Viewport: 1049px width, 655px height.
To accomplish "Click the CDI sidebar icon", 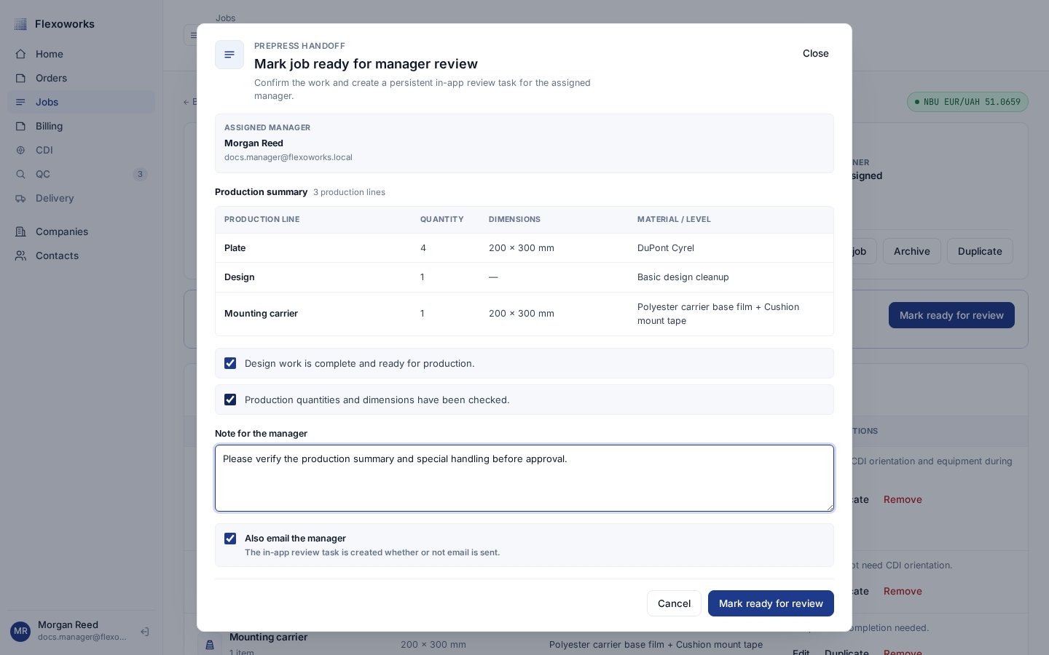I will click(x=20, y=150).
